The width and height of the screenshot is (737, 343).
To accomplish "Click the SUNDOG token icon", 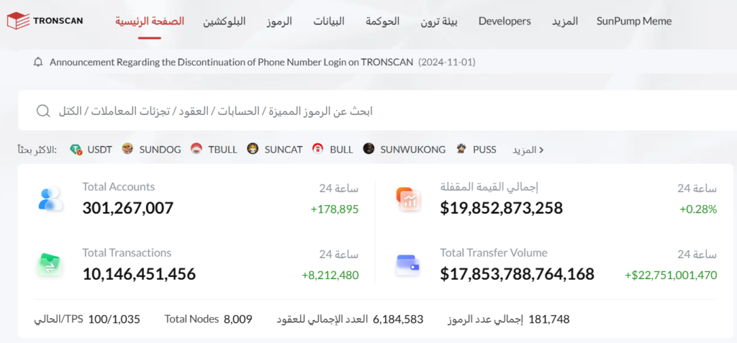I will click(x=127, y=150).
